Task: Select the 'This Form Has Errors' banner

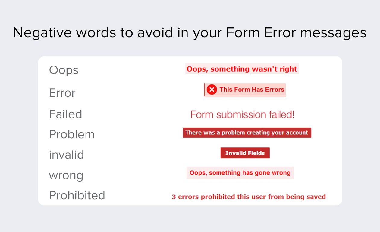Action: pyautogui.click(x=245, y=90)
